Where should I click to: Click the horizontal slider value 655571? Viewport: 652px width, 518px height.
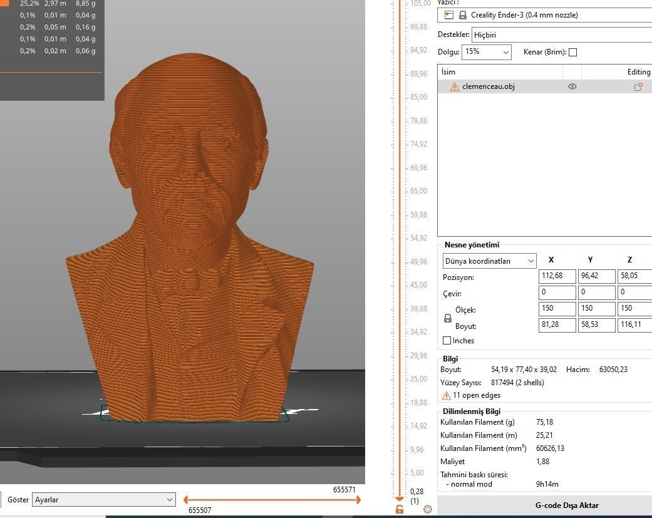click(x=344, y=489)
